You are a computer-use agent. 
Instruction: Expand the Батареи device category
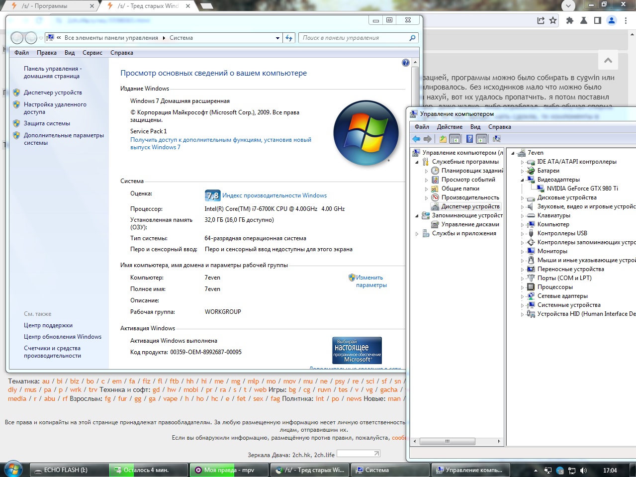click(x=522, y=171)
